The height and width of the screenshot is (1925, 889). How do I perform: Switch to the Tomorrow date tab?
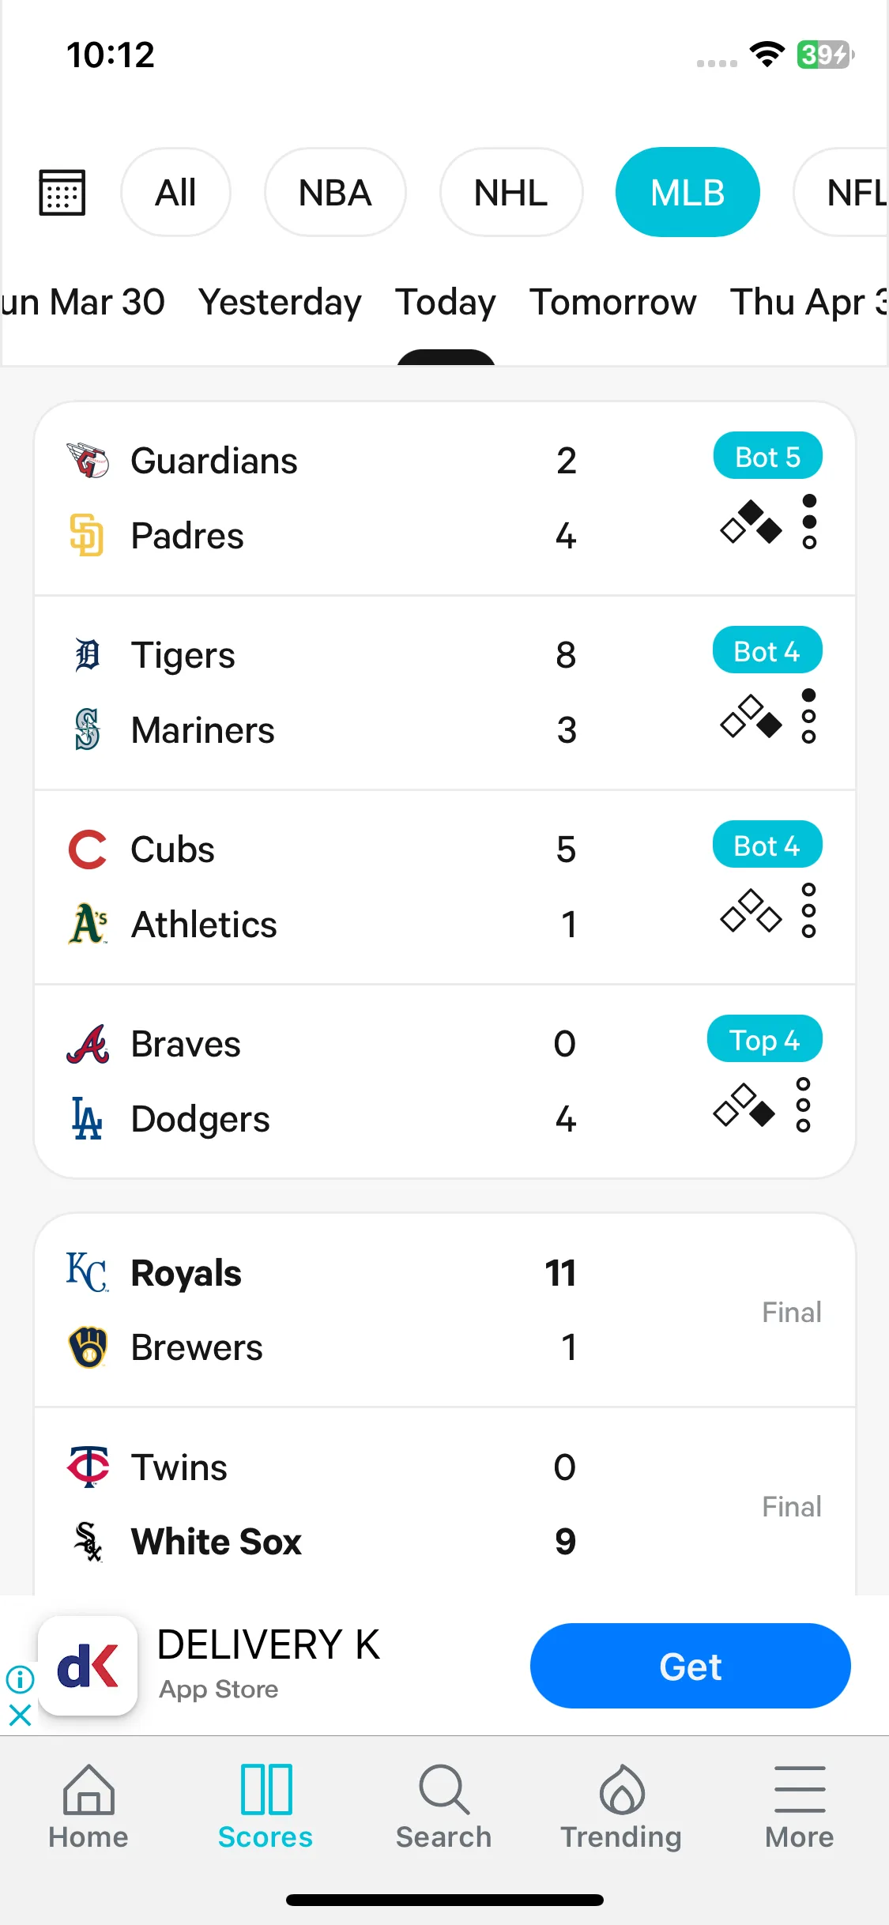click(x=613, y=302)
